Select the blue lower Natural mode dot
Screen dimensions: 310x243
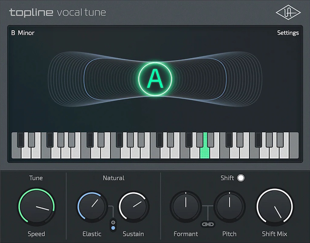click(113, 228)
